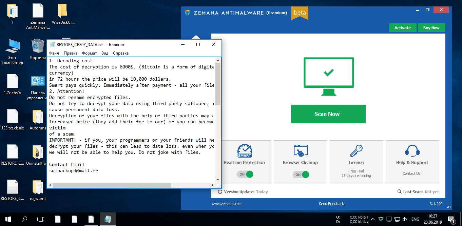
Task: Open the Формат menu in Notepad
Action: (89, 53)
